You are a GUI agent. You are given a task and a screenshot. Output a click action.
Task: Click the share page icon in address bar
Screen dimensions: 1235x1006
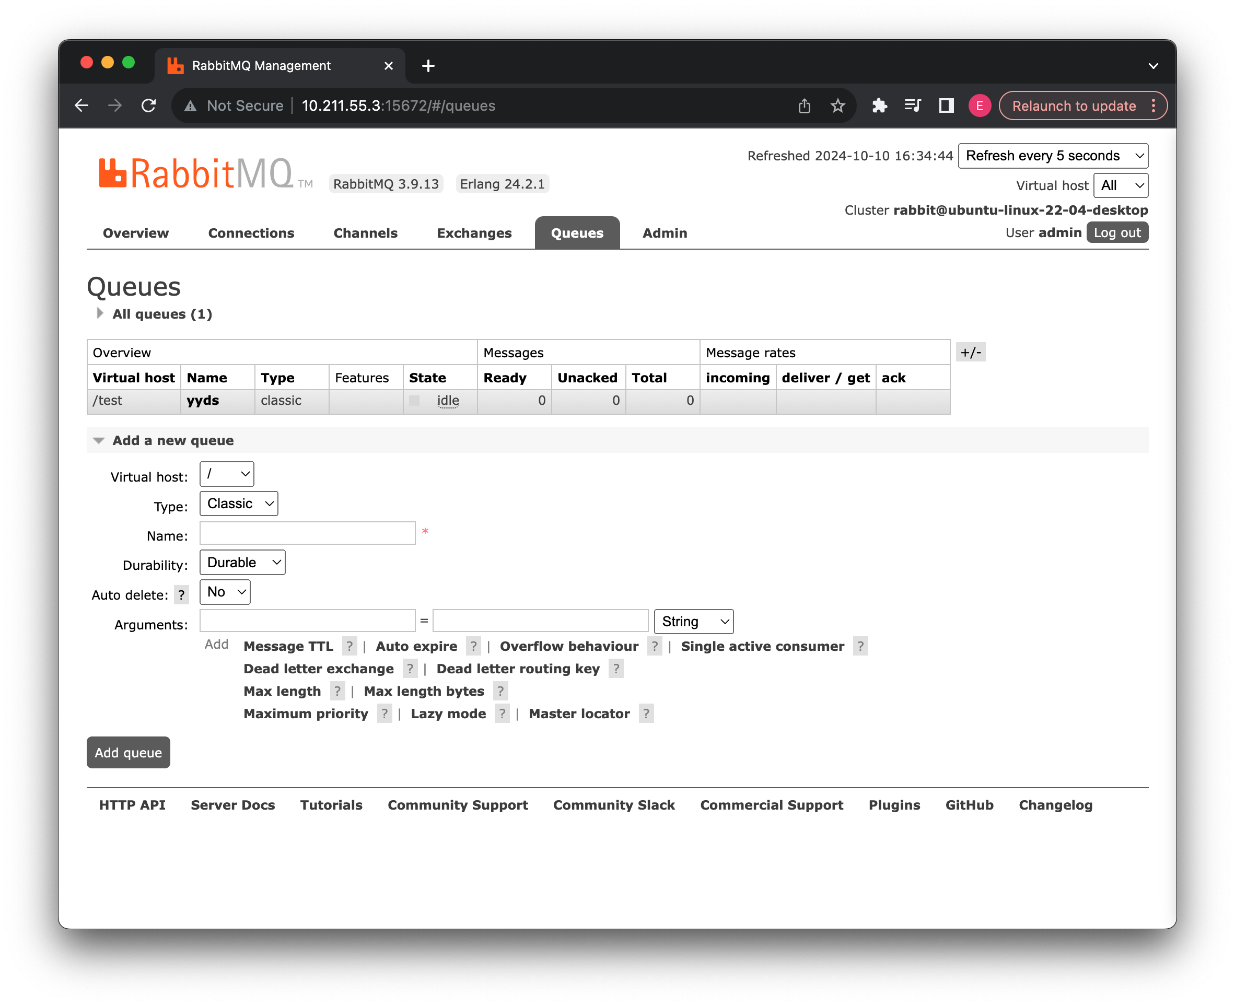804,106
